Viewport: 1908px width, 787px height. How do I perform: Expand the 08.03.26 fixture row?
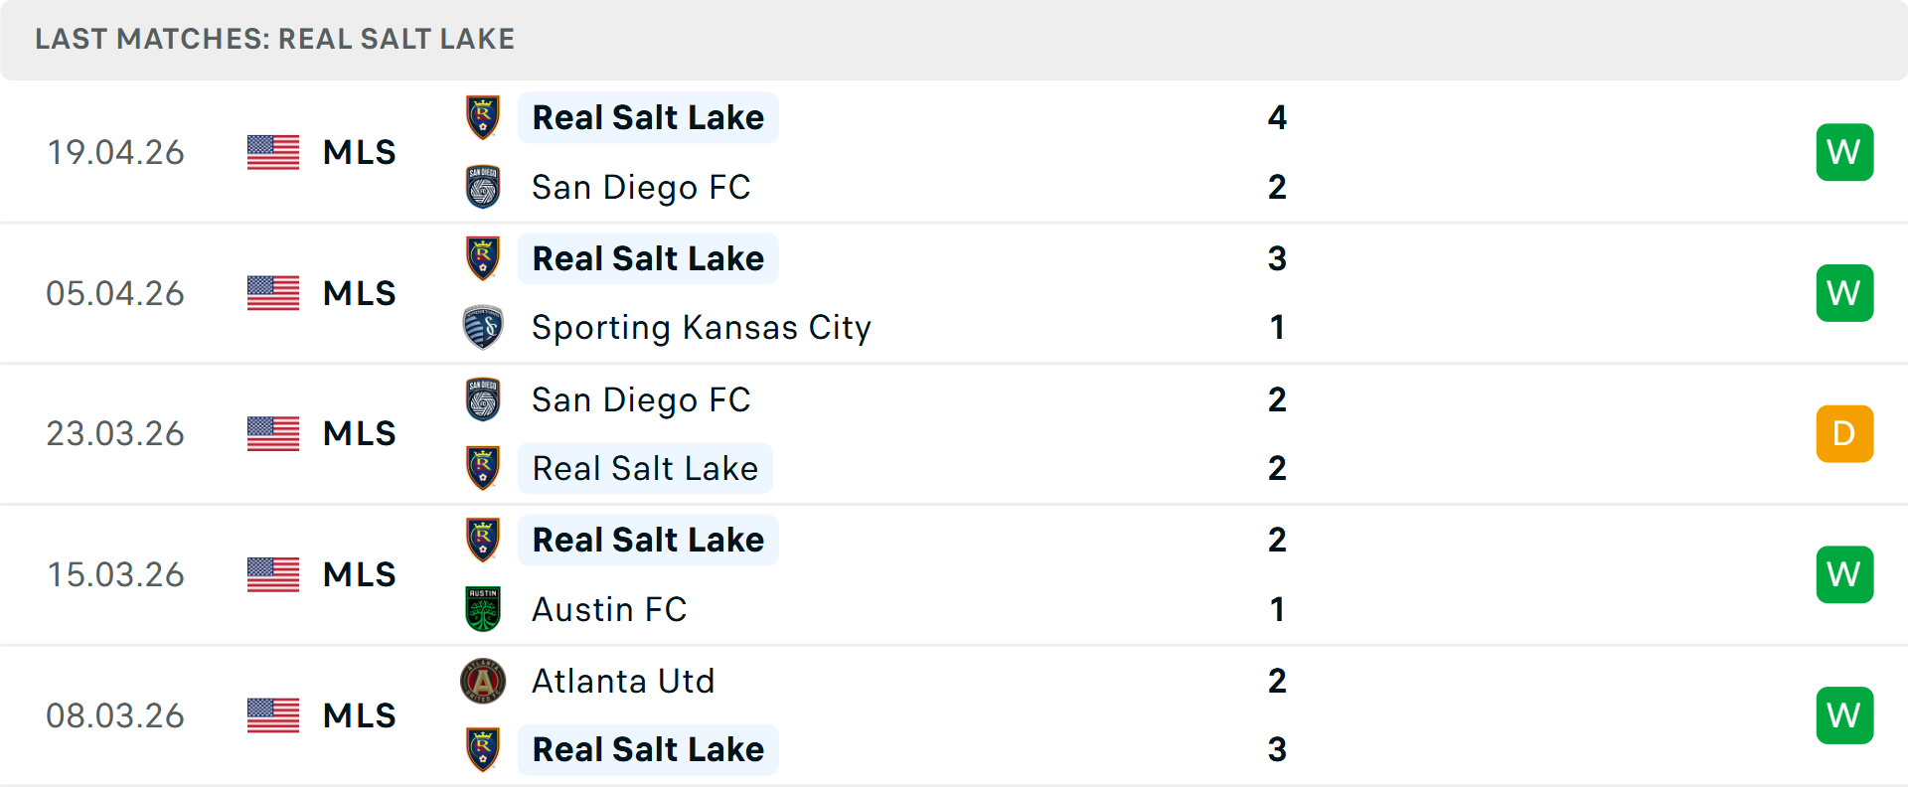tap(954, 715)
